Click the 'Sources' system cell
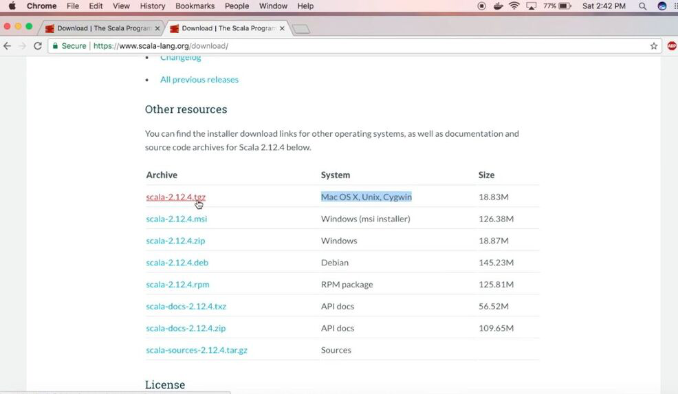Screen dimensions: 678x394 (336, 350)
